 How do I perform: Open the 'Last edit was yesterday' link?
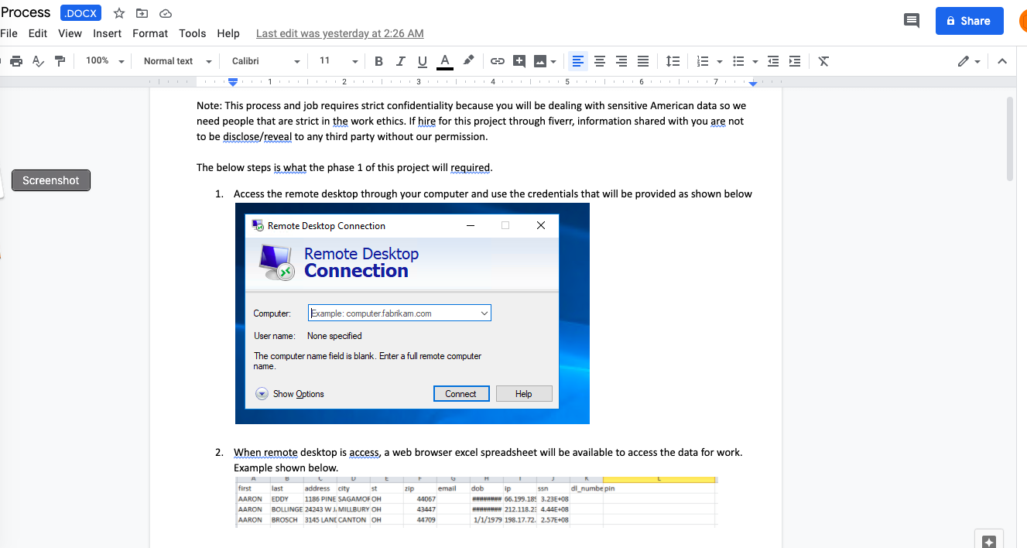coord(340,33)
